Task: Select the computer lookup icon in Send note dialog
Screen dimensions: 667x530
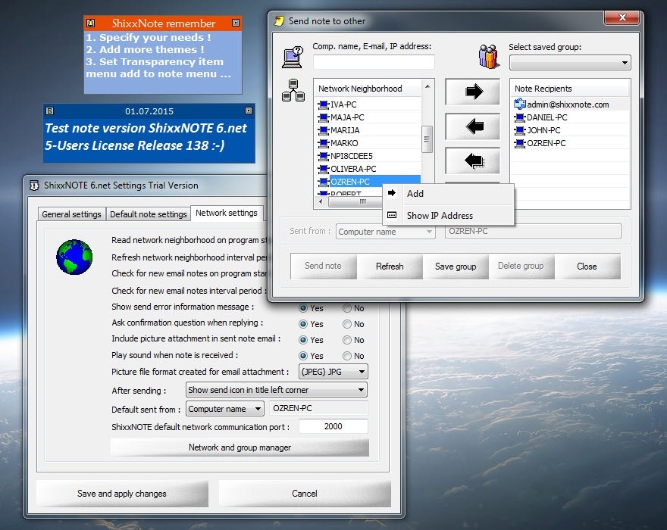Action: 291,58
